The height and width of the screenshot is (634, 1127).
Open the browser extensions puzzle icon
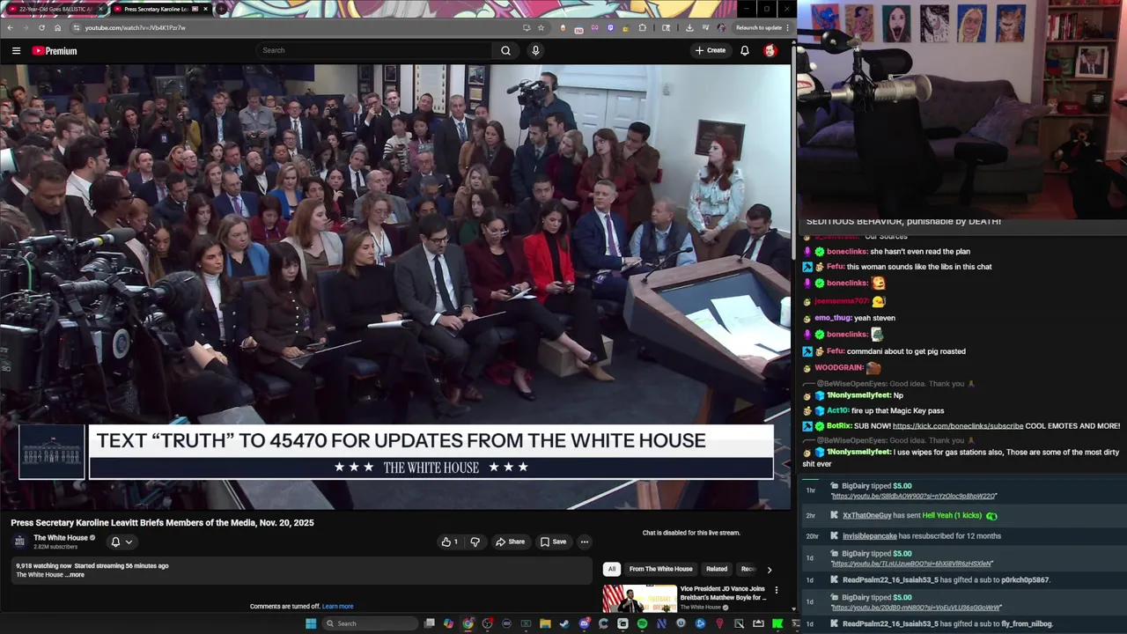pos(642,27)
